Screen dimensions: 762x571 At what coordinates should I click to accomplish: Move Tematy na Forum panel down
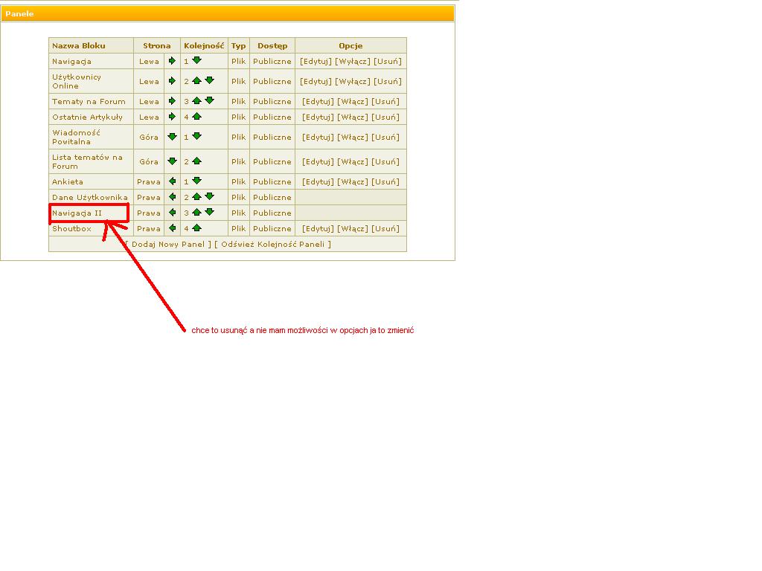pyautogui.click(x=209, y=101)
